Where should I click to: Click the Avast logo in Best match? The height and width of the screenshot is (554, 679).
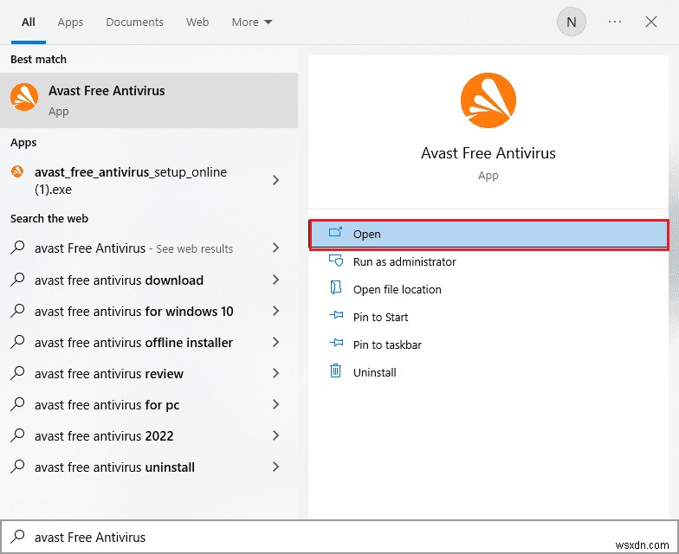tap(24, 98)
